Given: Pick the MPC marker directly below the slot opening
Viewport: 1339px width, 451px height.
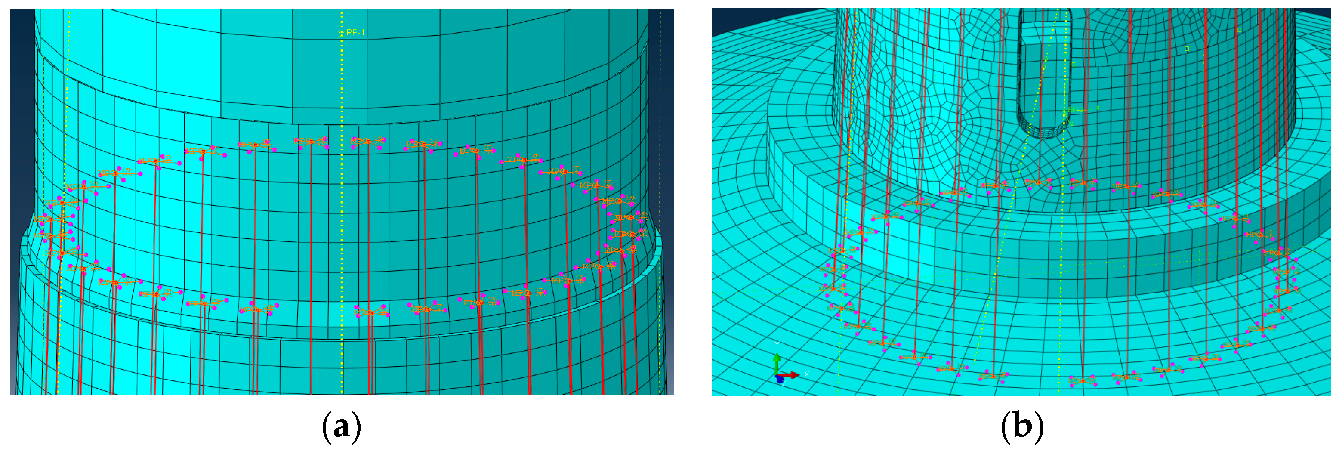Looking at the screenshot, I should coord(1039,182).
